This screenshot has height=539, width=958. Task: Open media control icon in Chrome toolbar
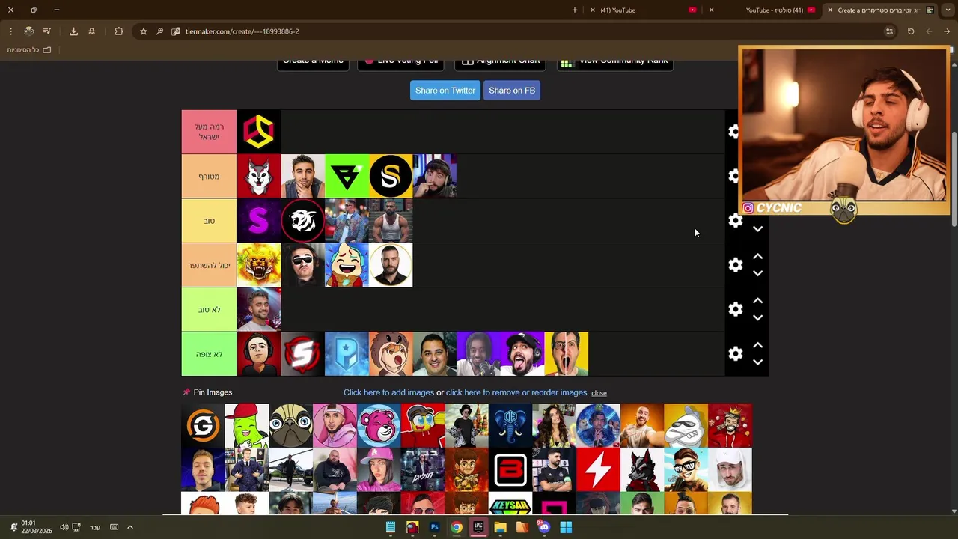tap(46, 31)
